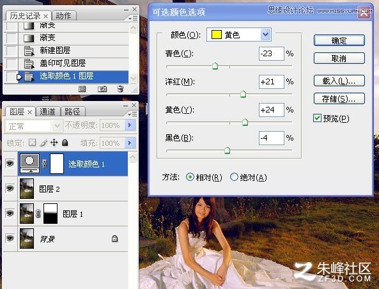
Task: Select the lock all padlock icon
Action: tap(65, 143)
